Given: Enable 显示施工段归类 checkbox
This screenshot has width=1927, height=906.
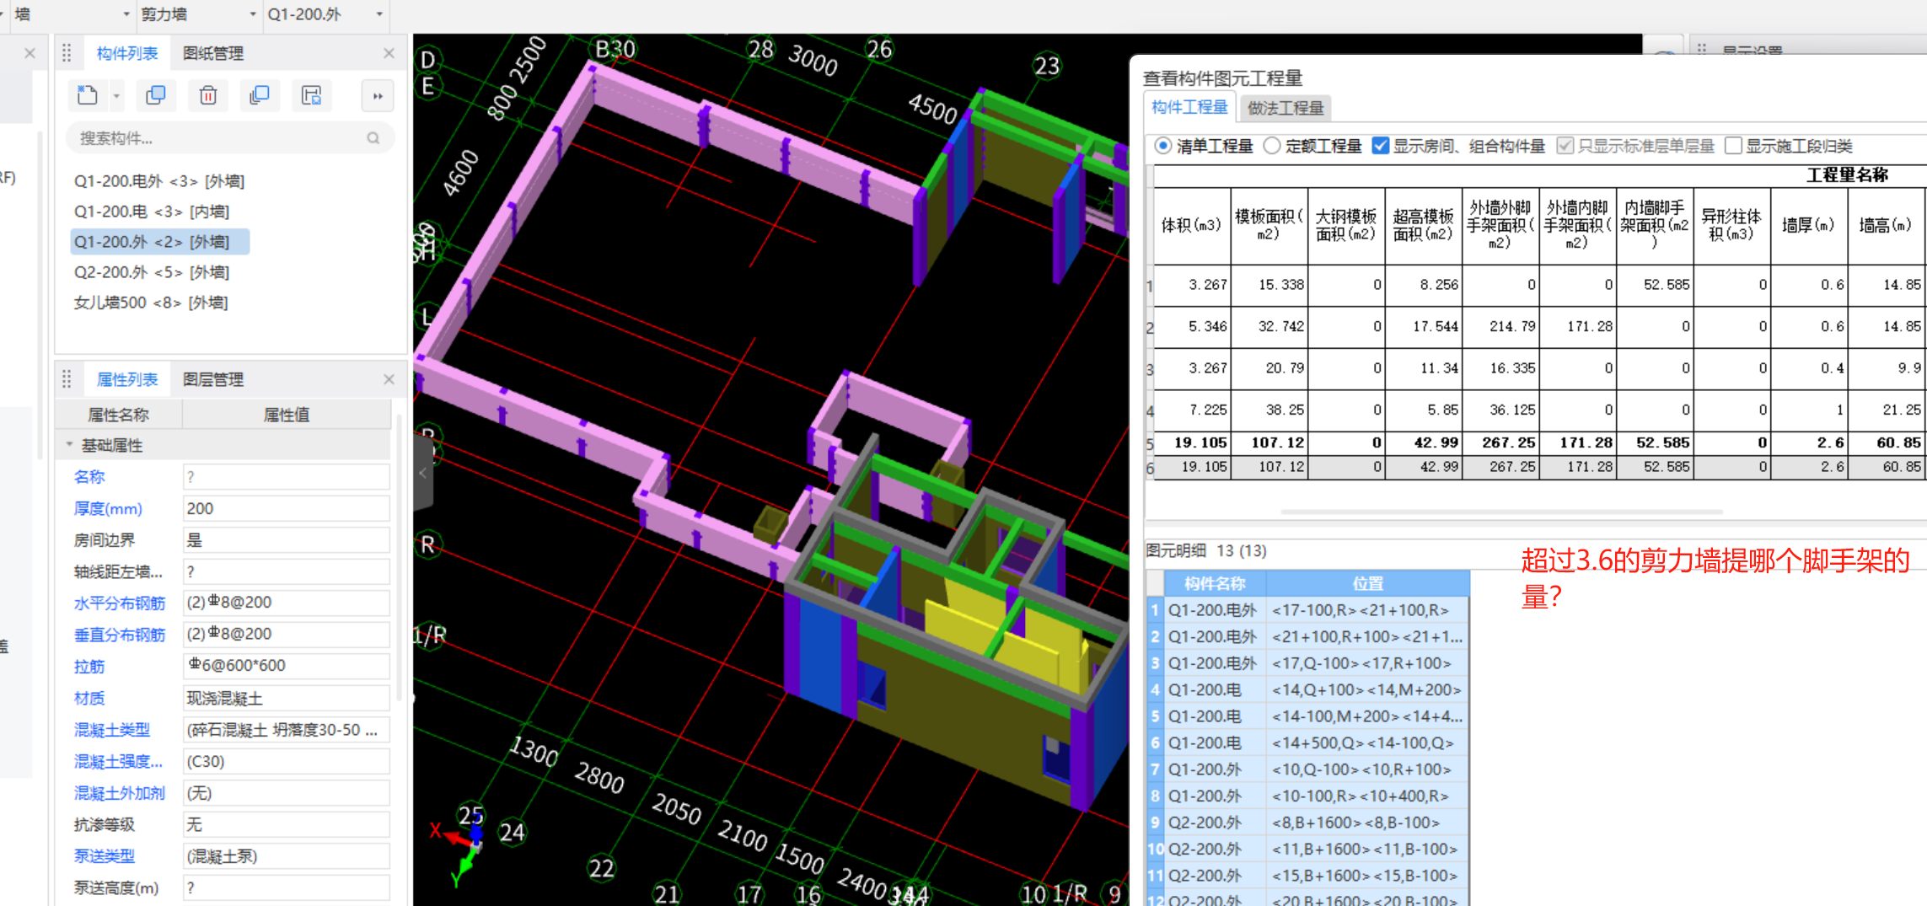Looking at the screenshot, I should [x=1733, y=146].
